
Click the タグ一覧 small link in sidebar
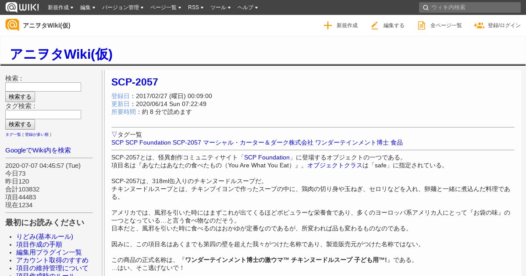click(13, 134)
